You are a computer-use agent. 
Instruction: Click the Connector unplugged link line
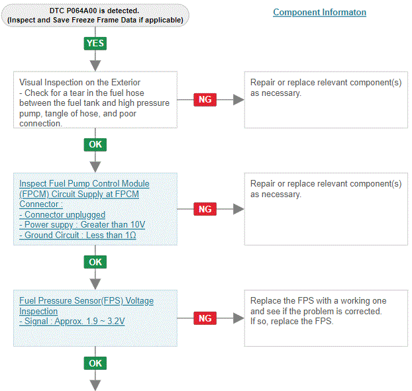click(62, 215)
